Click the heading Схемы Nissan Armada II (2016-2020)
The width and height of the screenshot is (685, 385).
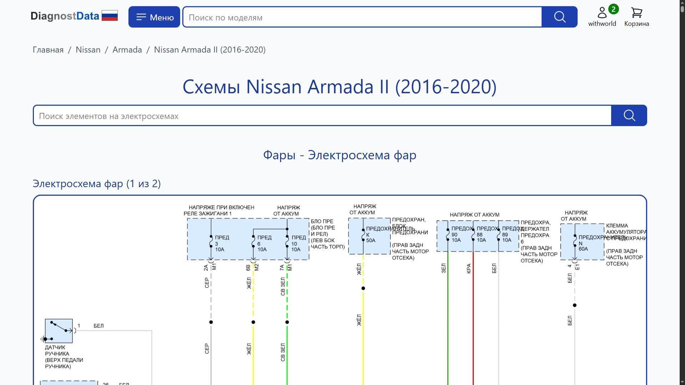[x=340, y=86]
